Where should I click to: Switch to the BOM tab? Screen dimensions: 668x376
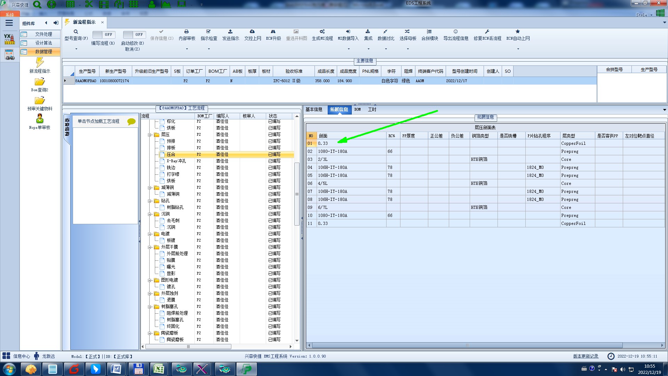(357, 109)
